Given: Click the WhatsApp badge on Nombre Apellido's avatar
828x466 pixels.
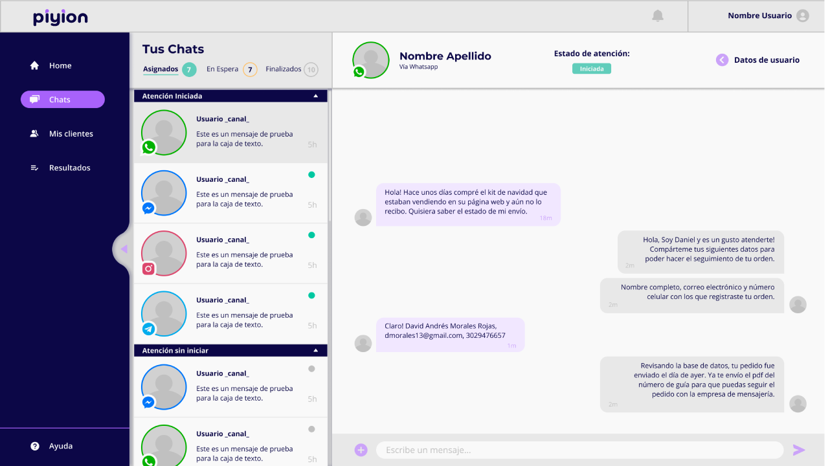Looking at the screenshot, I should (359, 72).
